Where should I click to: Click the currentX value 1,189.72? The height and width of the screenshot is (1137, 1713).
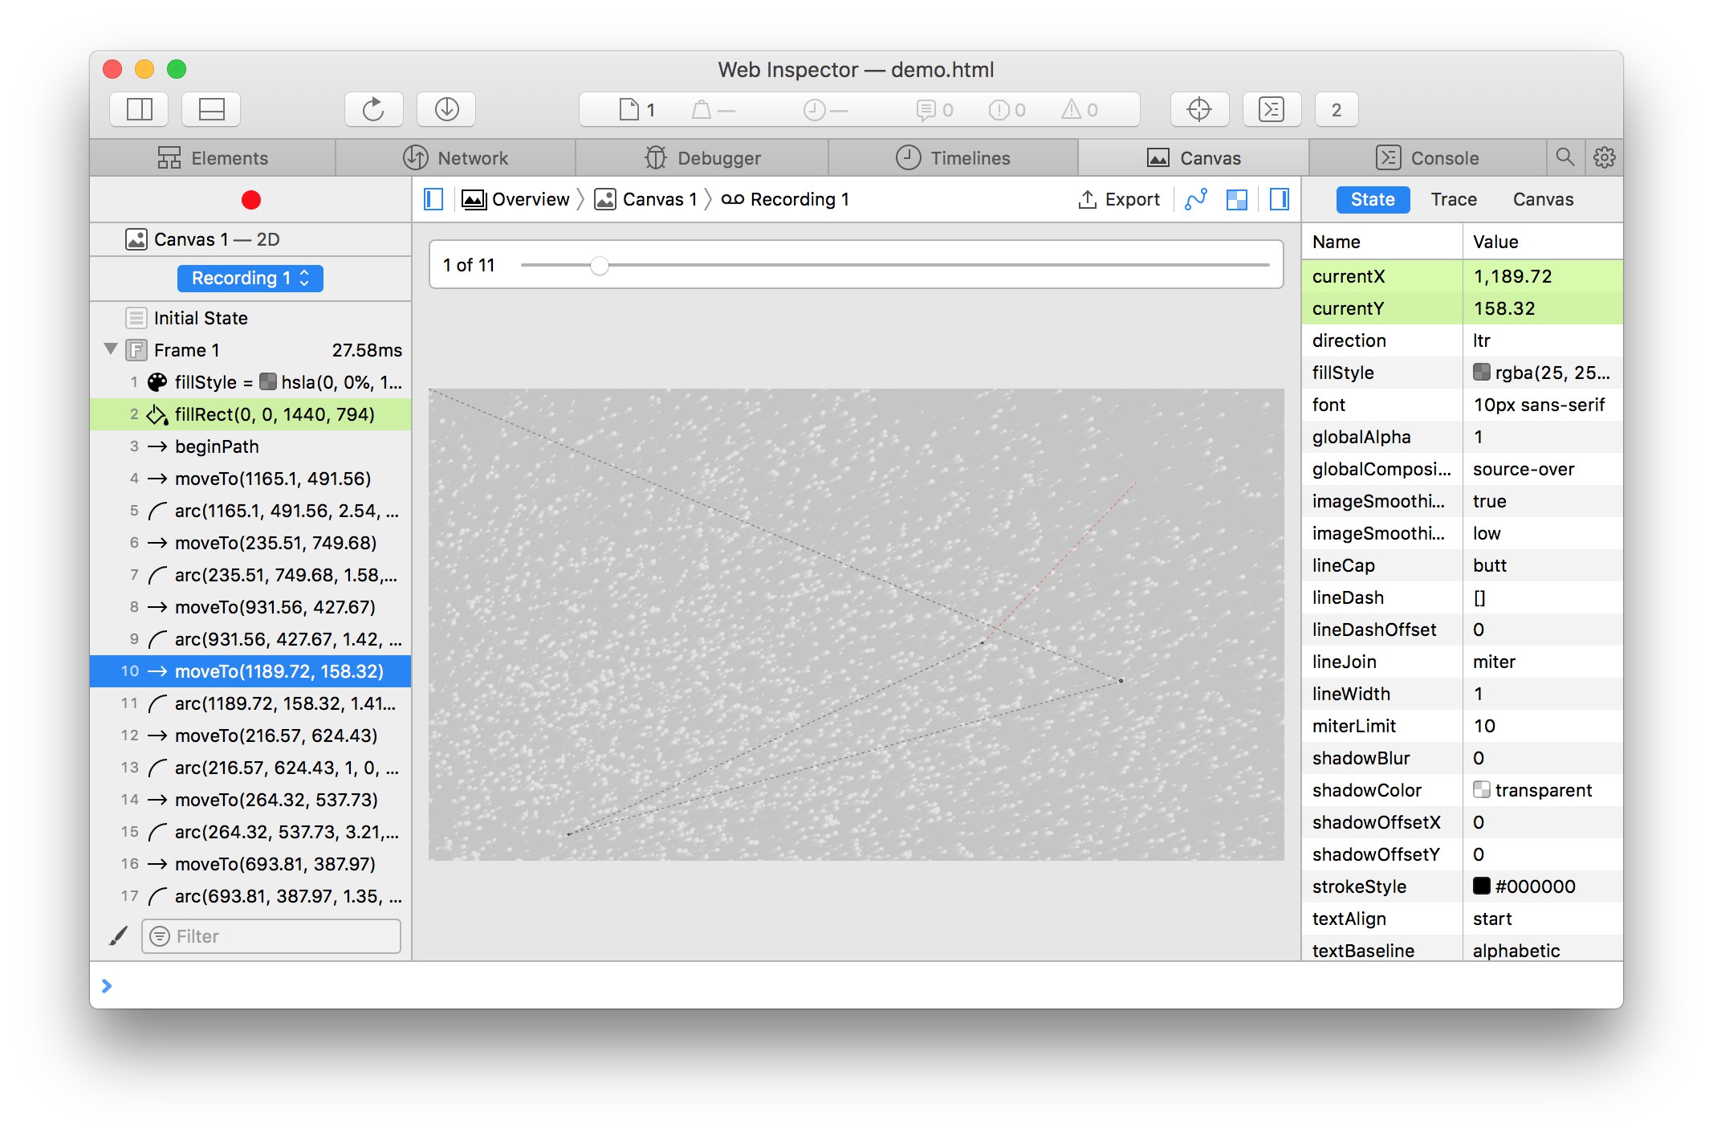[x=1512, y=276]
